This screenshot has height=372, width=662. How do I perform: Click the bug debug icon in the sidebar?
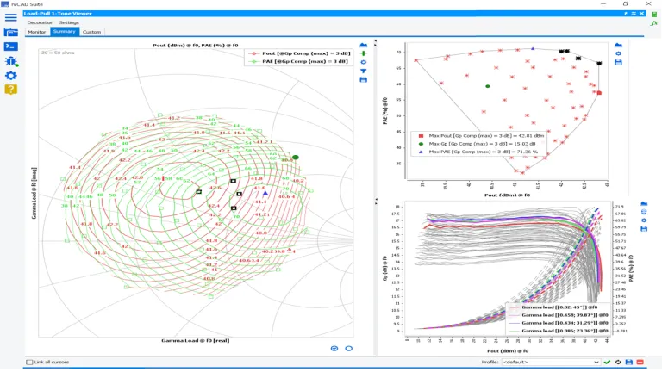(11, 61)
